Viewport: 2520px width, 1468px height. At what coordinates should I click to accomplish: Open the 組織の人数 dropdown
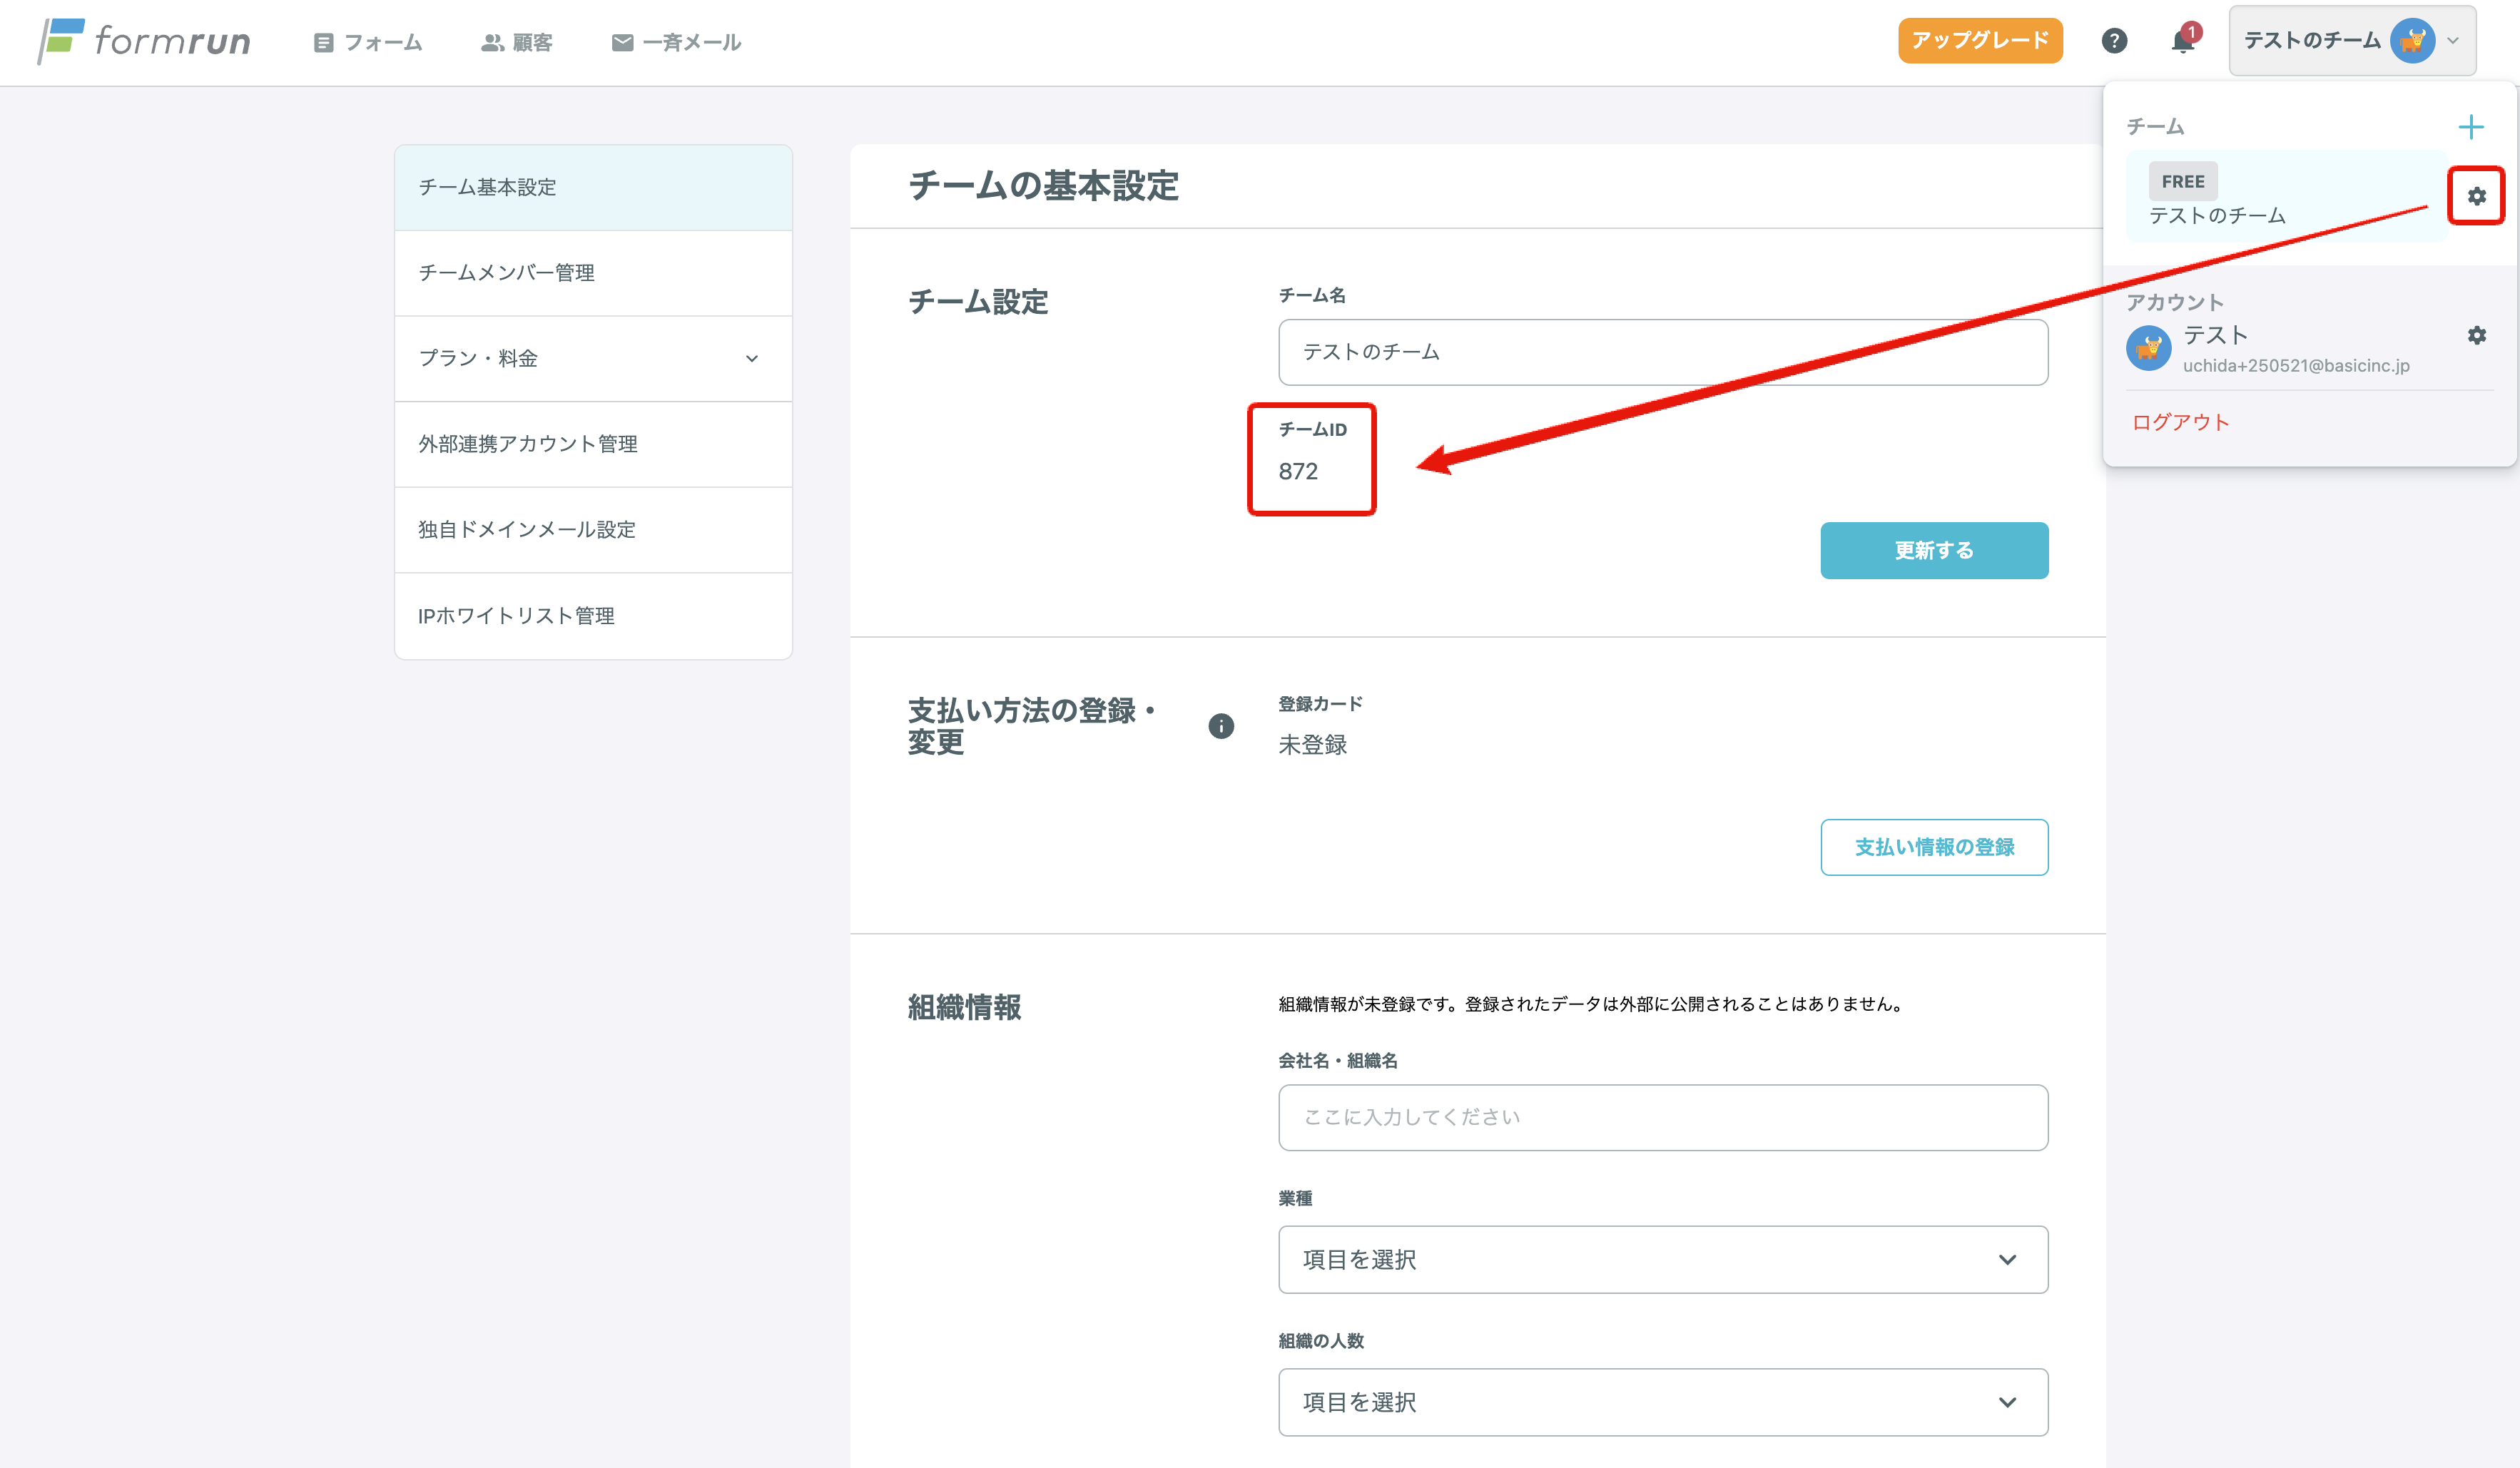1662,1402
